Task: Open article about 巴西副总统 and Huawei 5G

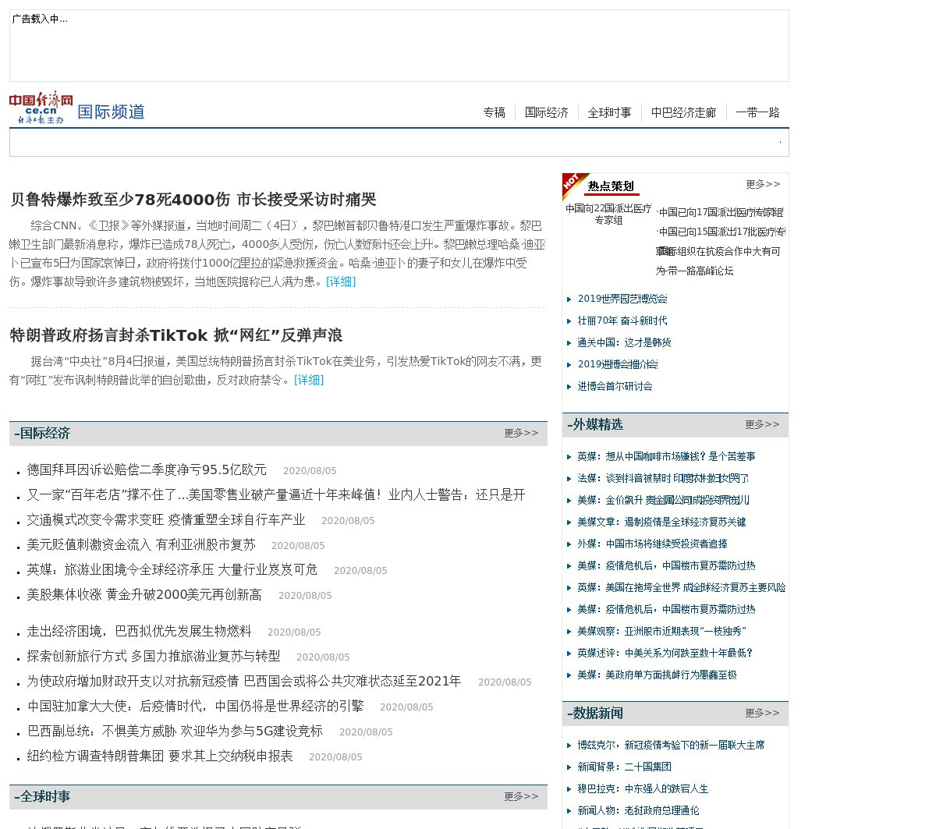Action: [x=175, y=732]
